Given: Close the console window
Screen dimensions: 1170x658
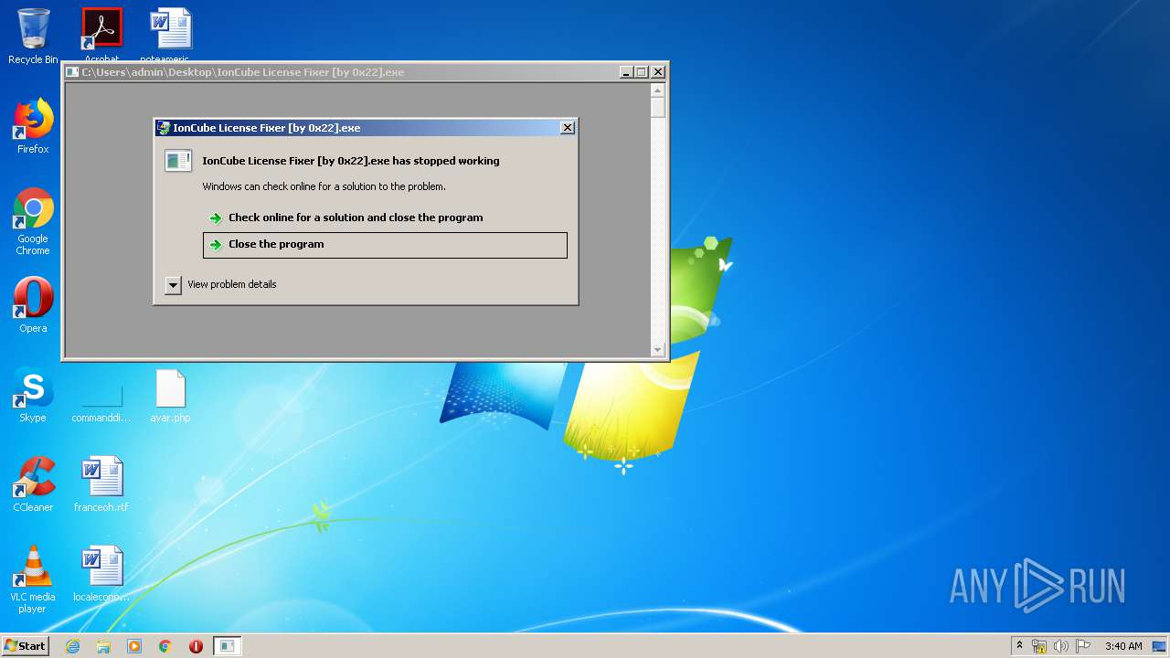Looking at the screenshot, I should tap(658, 72).
